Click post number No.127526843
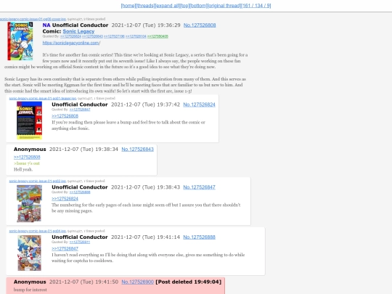Screen dimensions: 392x294 click(x=138, y=150)
